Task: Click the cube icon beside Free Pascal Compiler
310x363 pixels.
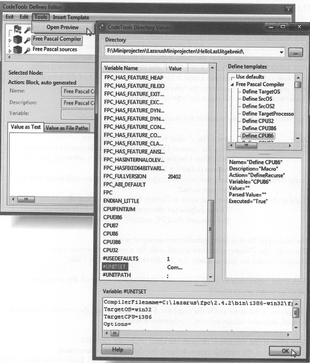Action: 18,40
